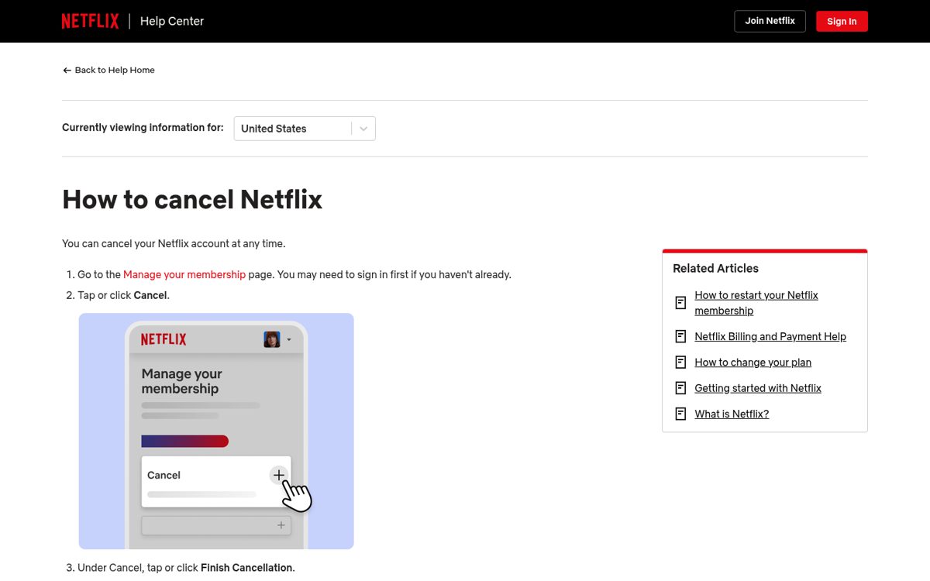Open the Manage your membership link
This screenshot has width=930, height=581.
(x=184, y=274)
